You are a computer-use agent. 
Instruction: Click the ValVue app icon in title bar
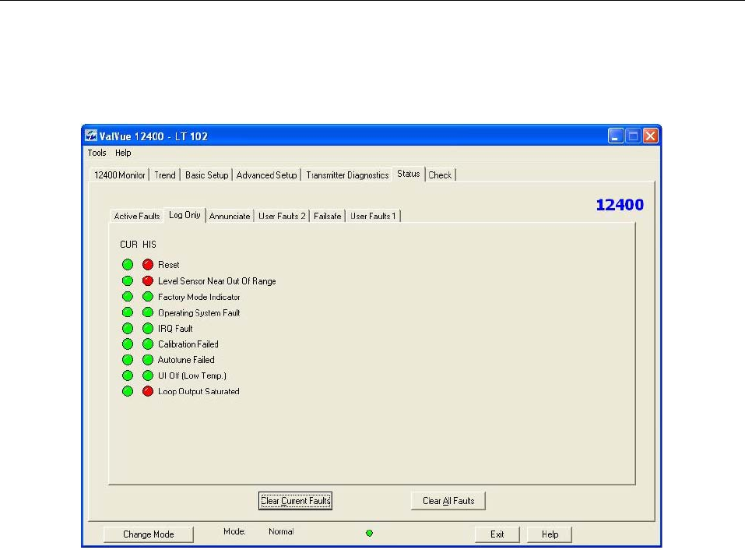[91, 136]
